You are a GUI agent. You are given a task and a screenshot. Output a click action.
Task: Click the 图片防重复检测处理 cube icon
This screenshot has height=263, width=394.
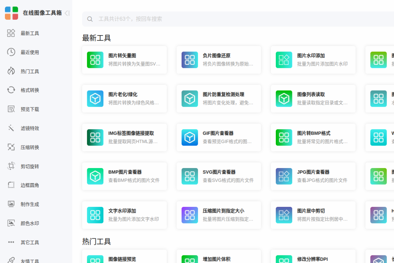click(190, 99)
